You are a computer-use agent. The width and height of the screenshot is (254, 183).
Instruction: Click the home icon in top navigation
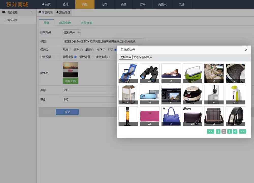pyautogui.click(x=43, y=4)
